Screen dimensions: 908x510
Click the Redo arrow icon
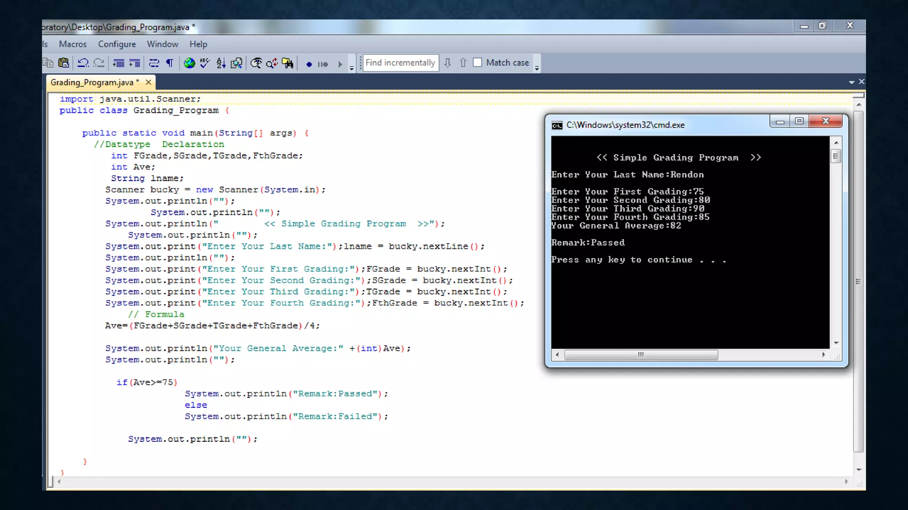coord(99,63)
